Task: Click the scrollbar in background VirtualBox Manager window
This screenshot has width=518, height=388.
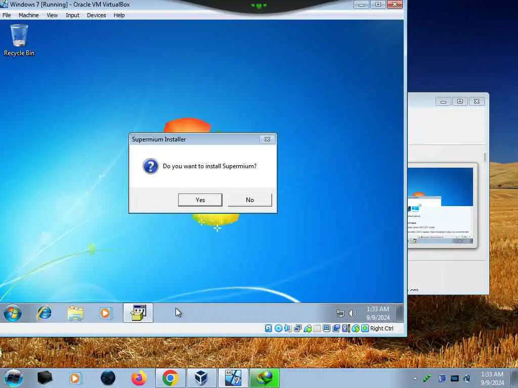Action: point(484,158)
